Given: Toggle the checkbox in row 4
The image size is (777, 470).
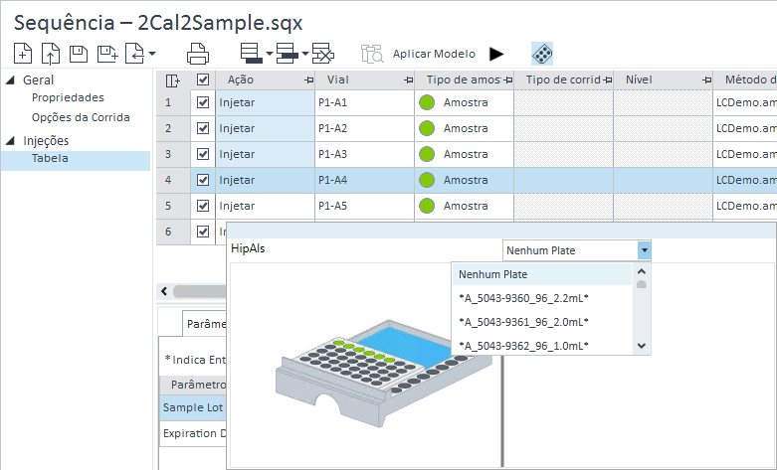Looking at the screenshot, I should tap(203, 180).
